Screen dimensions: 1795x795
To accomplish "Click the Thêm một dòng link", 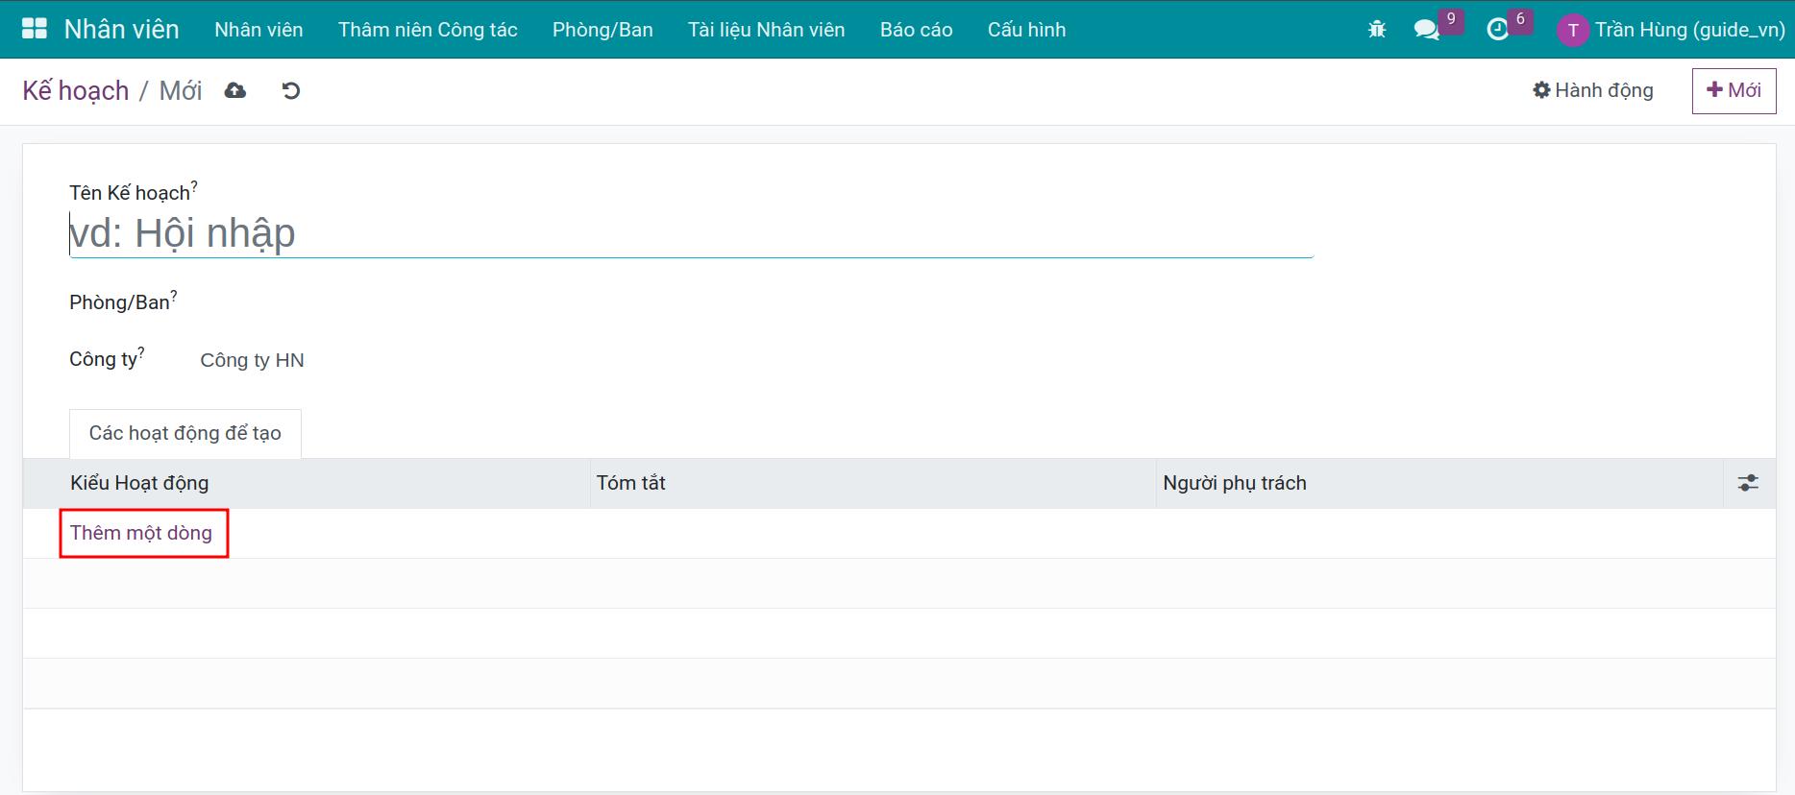I will click(x=141, y=533).
